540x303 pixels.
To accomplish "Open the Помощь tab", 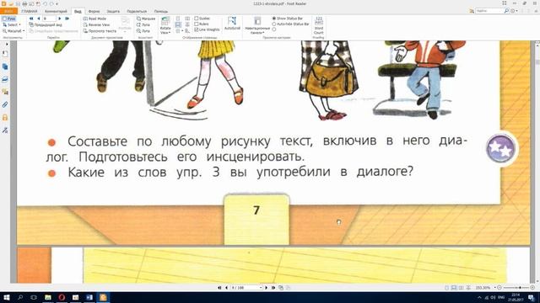I will [161, 11].
